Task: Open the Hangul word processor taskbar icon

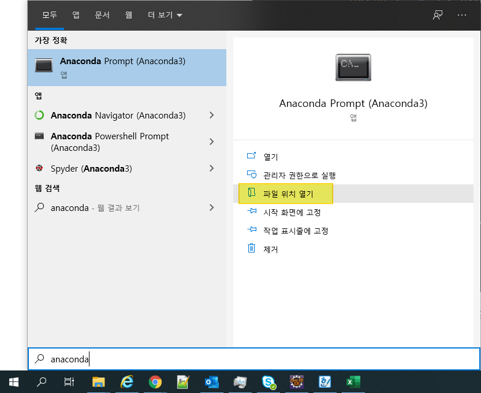Action: (325, 382)
